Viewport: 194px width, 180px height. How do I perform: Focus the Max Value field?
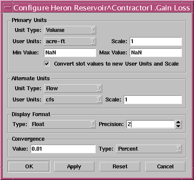tap(156, 53)
